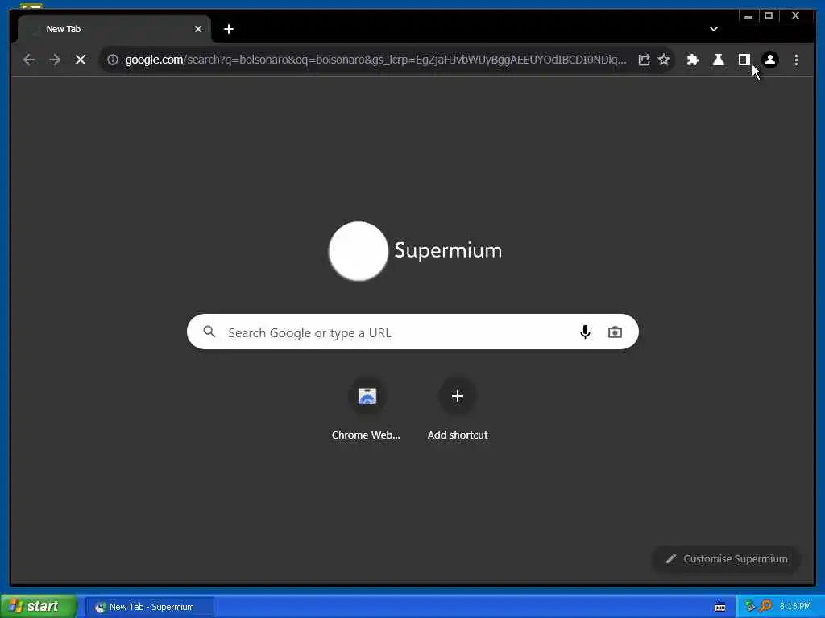Open the Windows start menu
The image size is (825, 618).
(39, 607)
